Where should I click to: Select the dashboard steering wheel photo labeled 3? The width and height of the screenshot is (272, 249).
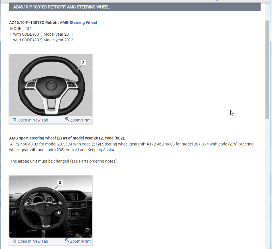(x=51, y=207)
